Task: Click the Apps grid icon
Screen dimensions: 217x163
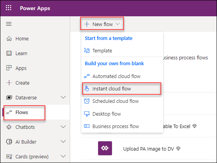Action: [9, 68]
